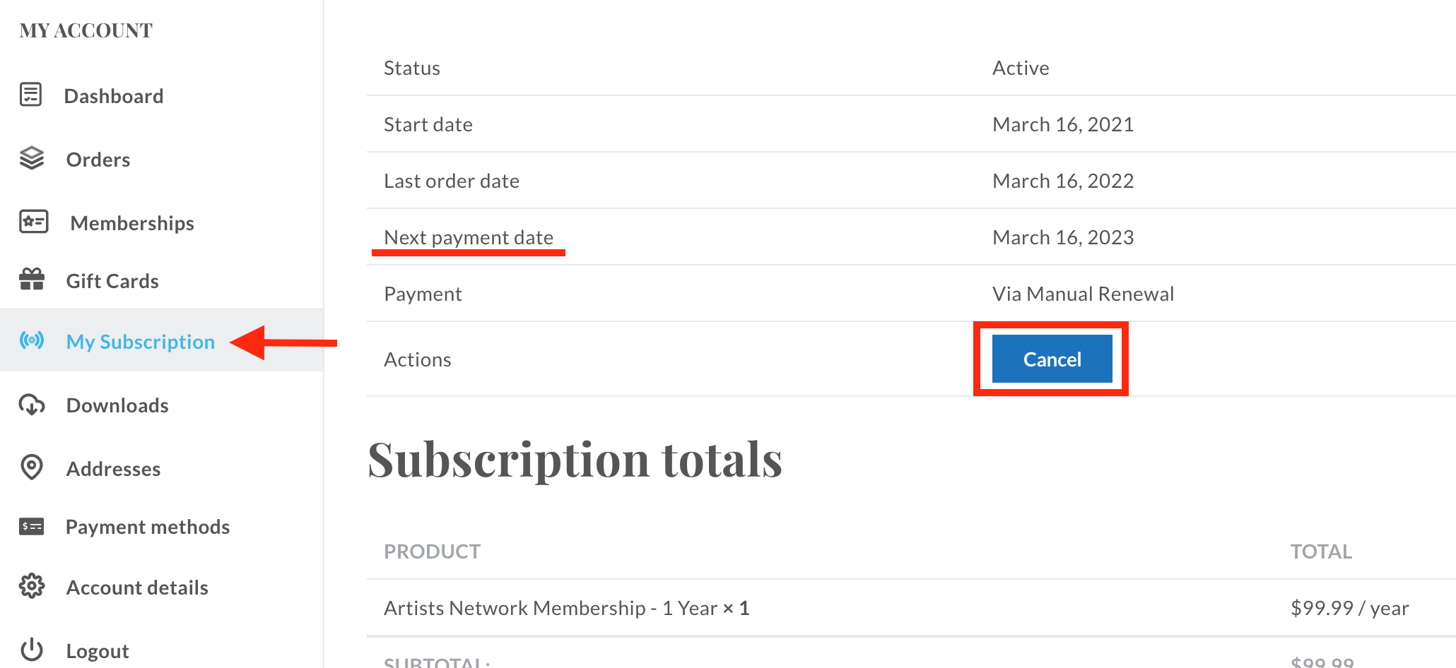Go to the Orders page
Viewport: 1456px width, 668px height.
[98, 160]
